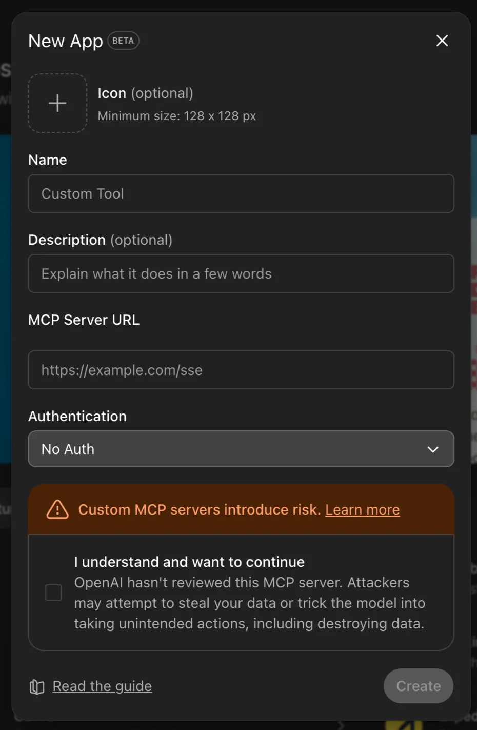This screenshot has height=730, width=477.
Task: Click the BETA badge next to New App
Action: click(x=123, y=41)
